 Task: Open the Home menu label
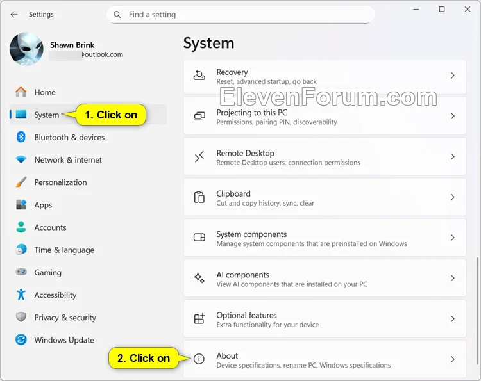pyautogui.click(x=45, y=92)
